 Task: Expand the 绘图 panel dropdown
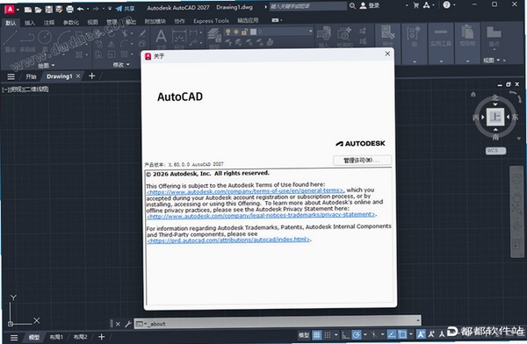coord(46,66)
